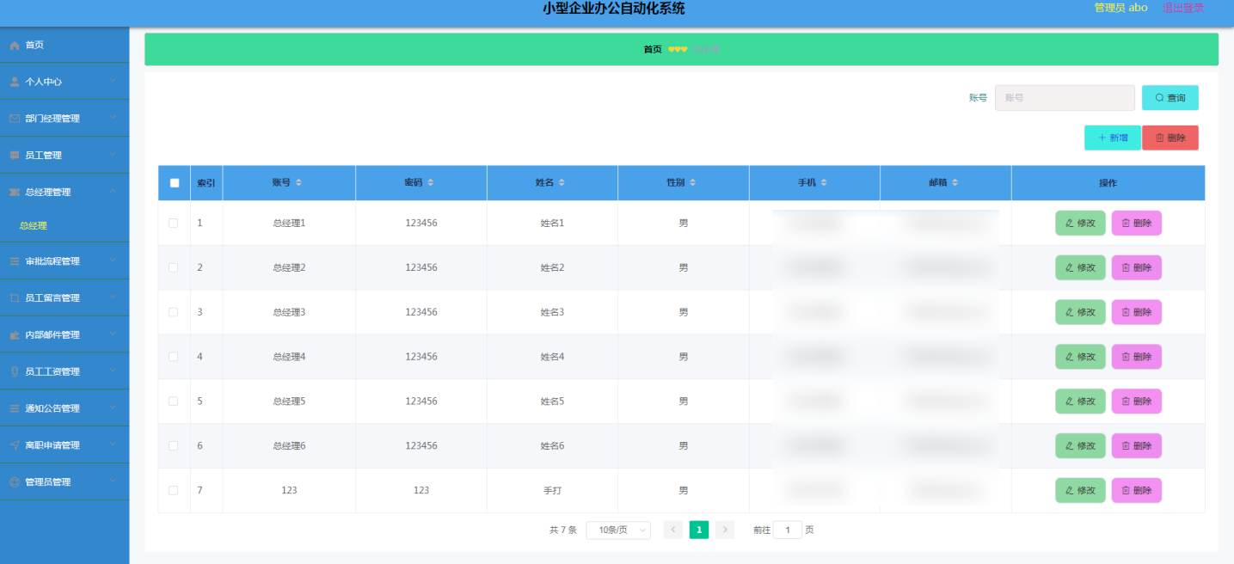This screenshot has height=564, width=1234.
Task: Open the 管理员管理 menu
Action: [64, 482]
